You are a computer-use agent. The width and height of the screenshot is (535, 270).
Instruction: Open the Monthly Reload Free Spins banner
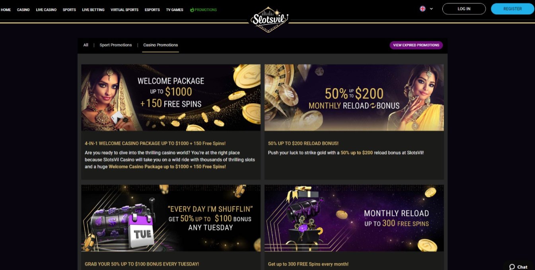coord(354,218)
